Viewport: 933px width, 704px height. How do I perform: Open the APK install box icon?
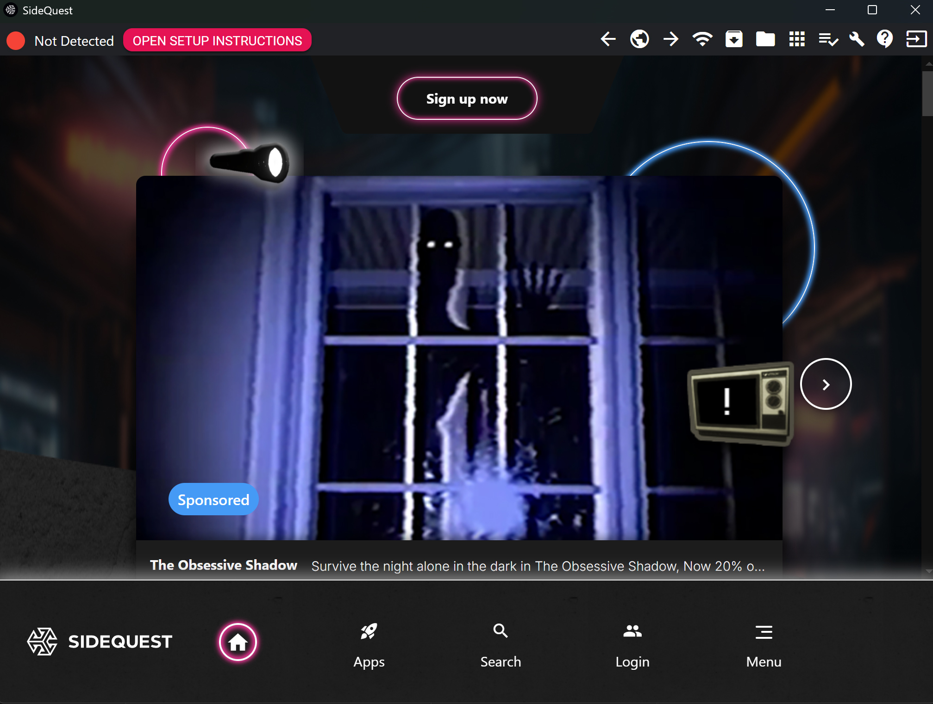734,40
